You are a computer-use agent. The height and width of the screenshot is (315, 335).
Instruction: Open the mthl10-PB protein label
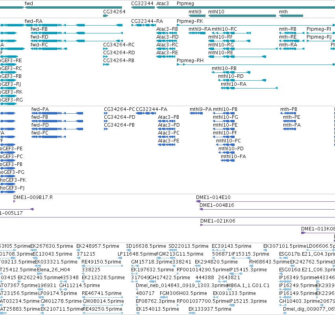pyautogui.click(x=225, y=109)
